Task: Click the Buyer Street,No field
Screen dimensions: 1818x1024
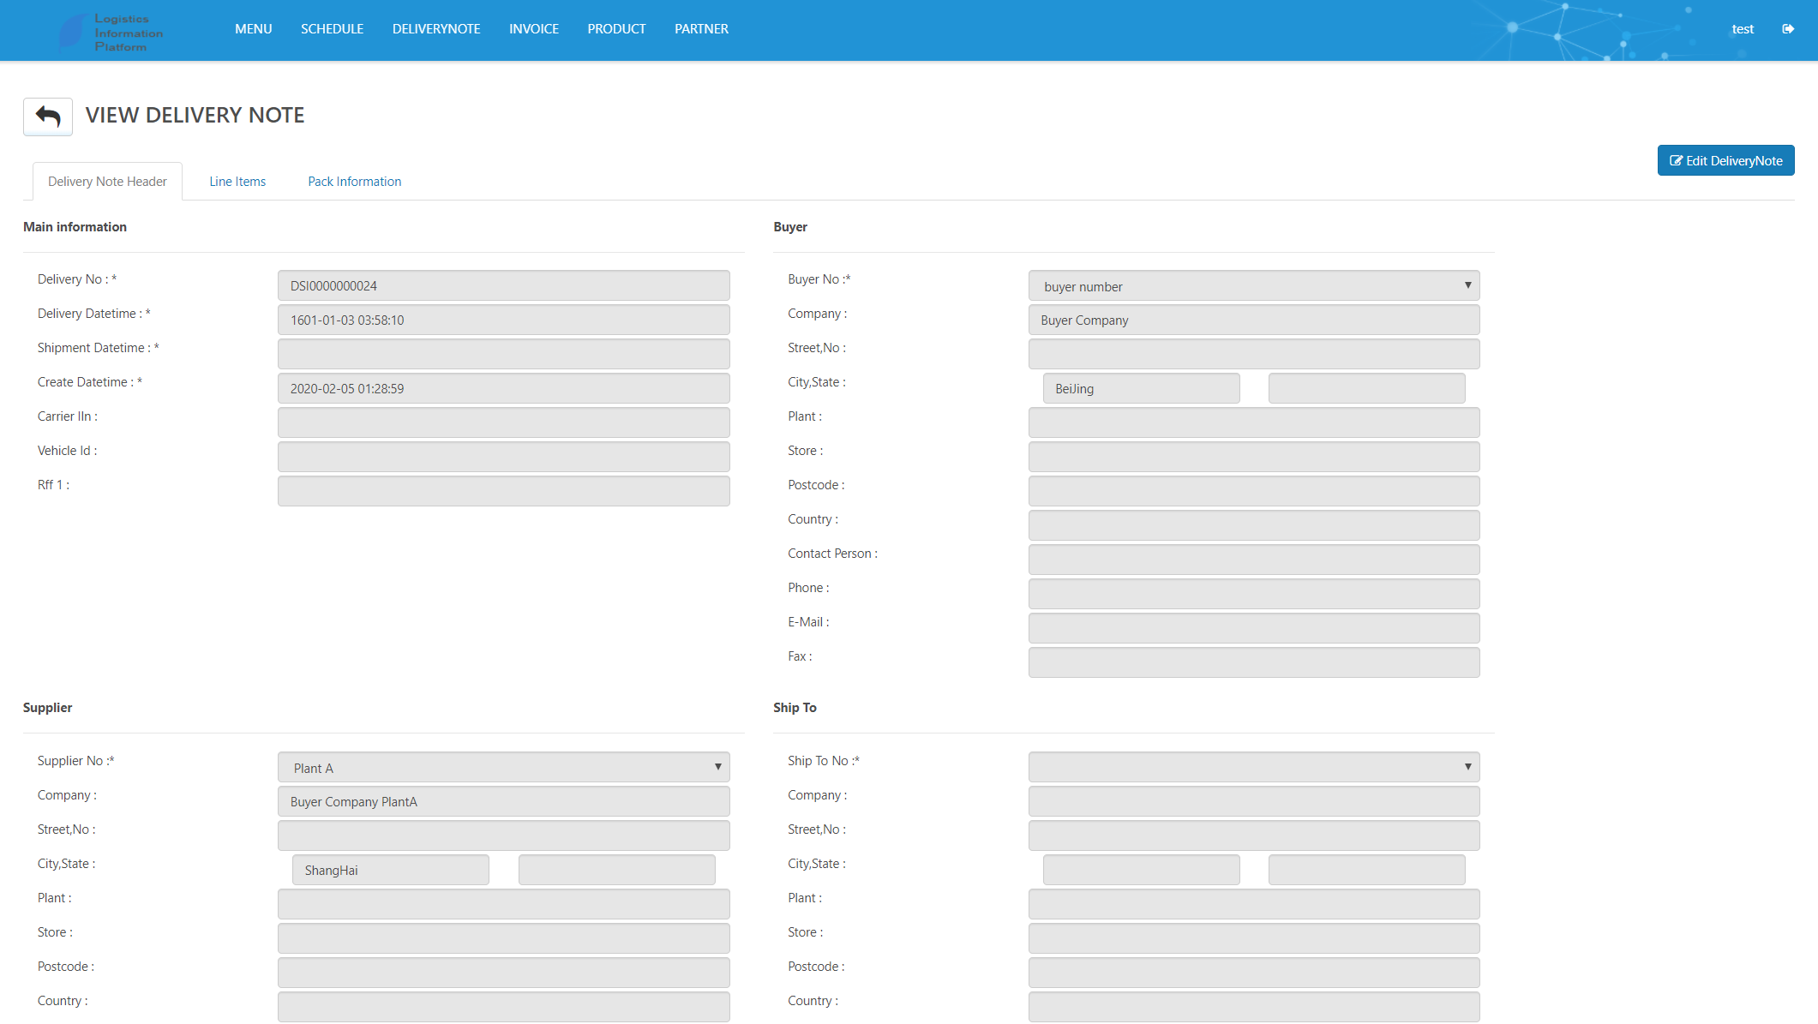Action: [1254, 355]
